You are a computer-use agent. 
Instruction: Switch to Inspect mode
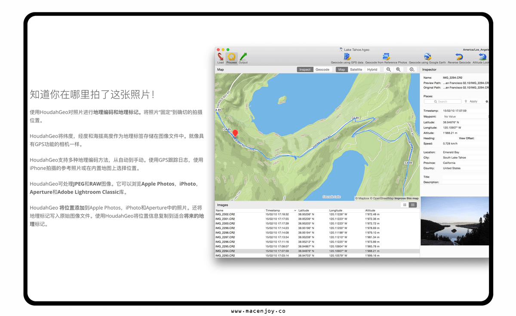coord(305,70)
